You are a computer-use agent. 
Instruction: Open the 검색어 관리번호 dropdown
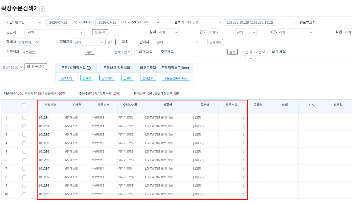point(204,22)
